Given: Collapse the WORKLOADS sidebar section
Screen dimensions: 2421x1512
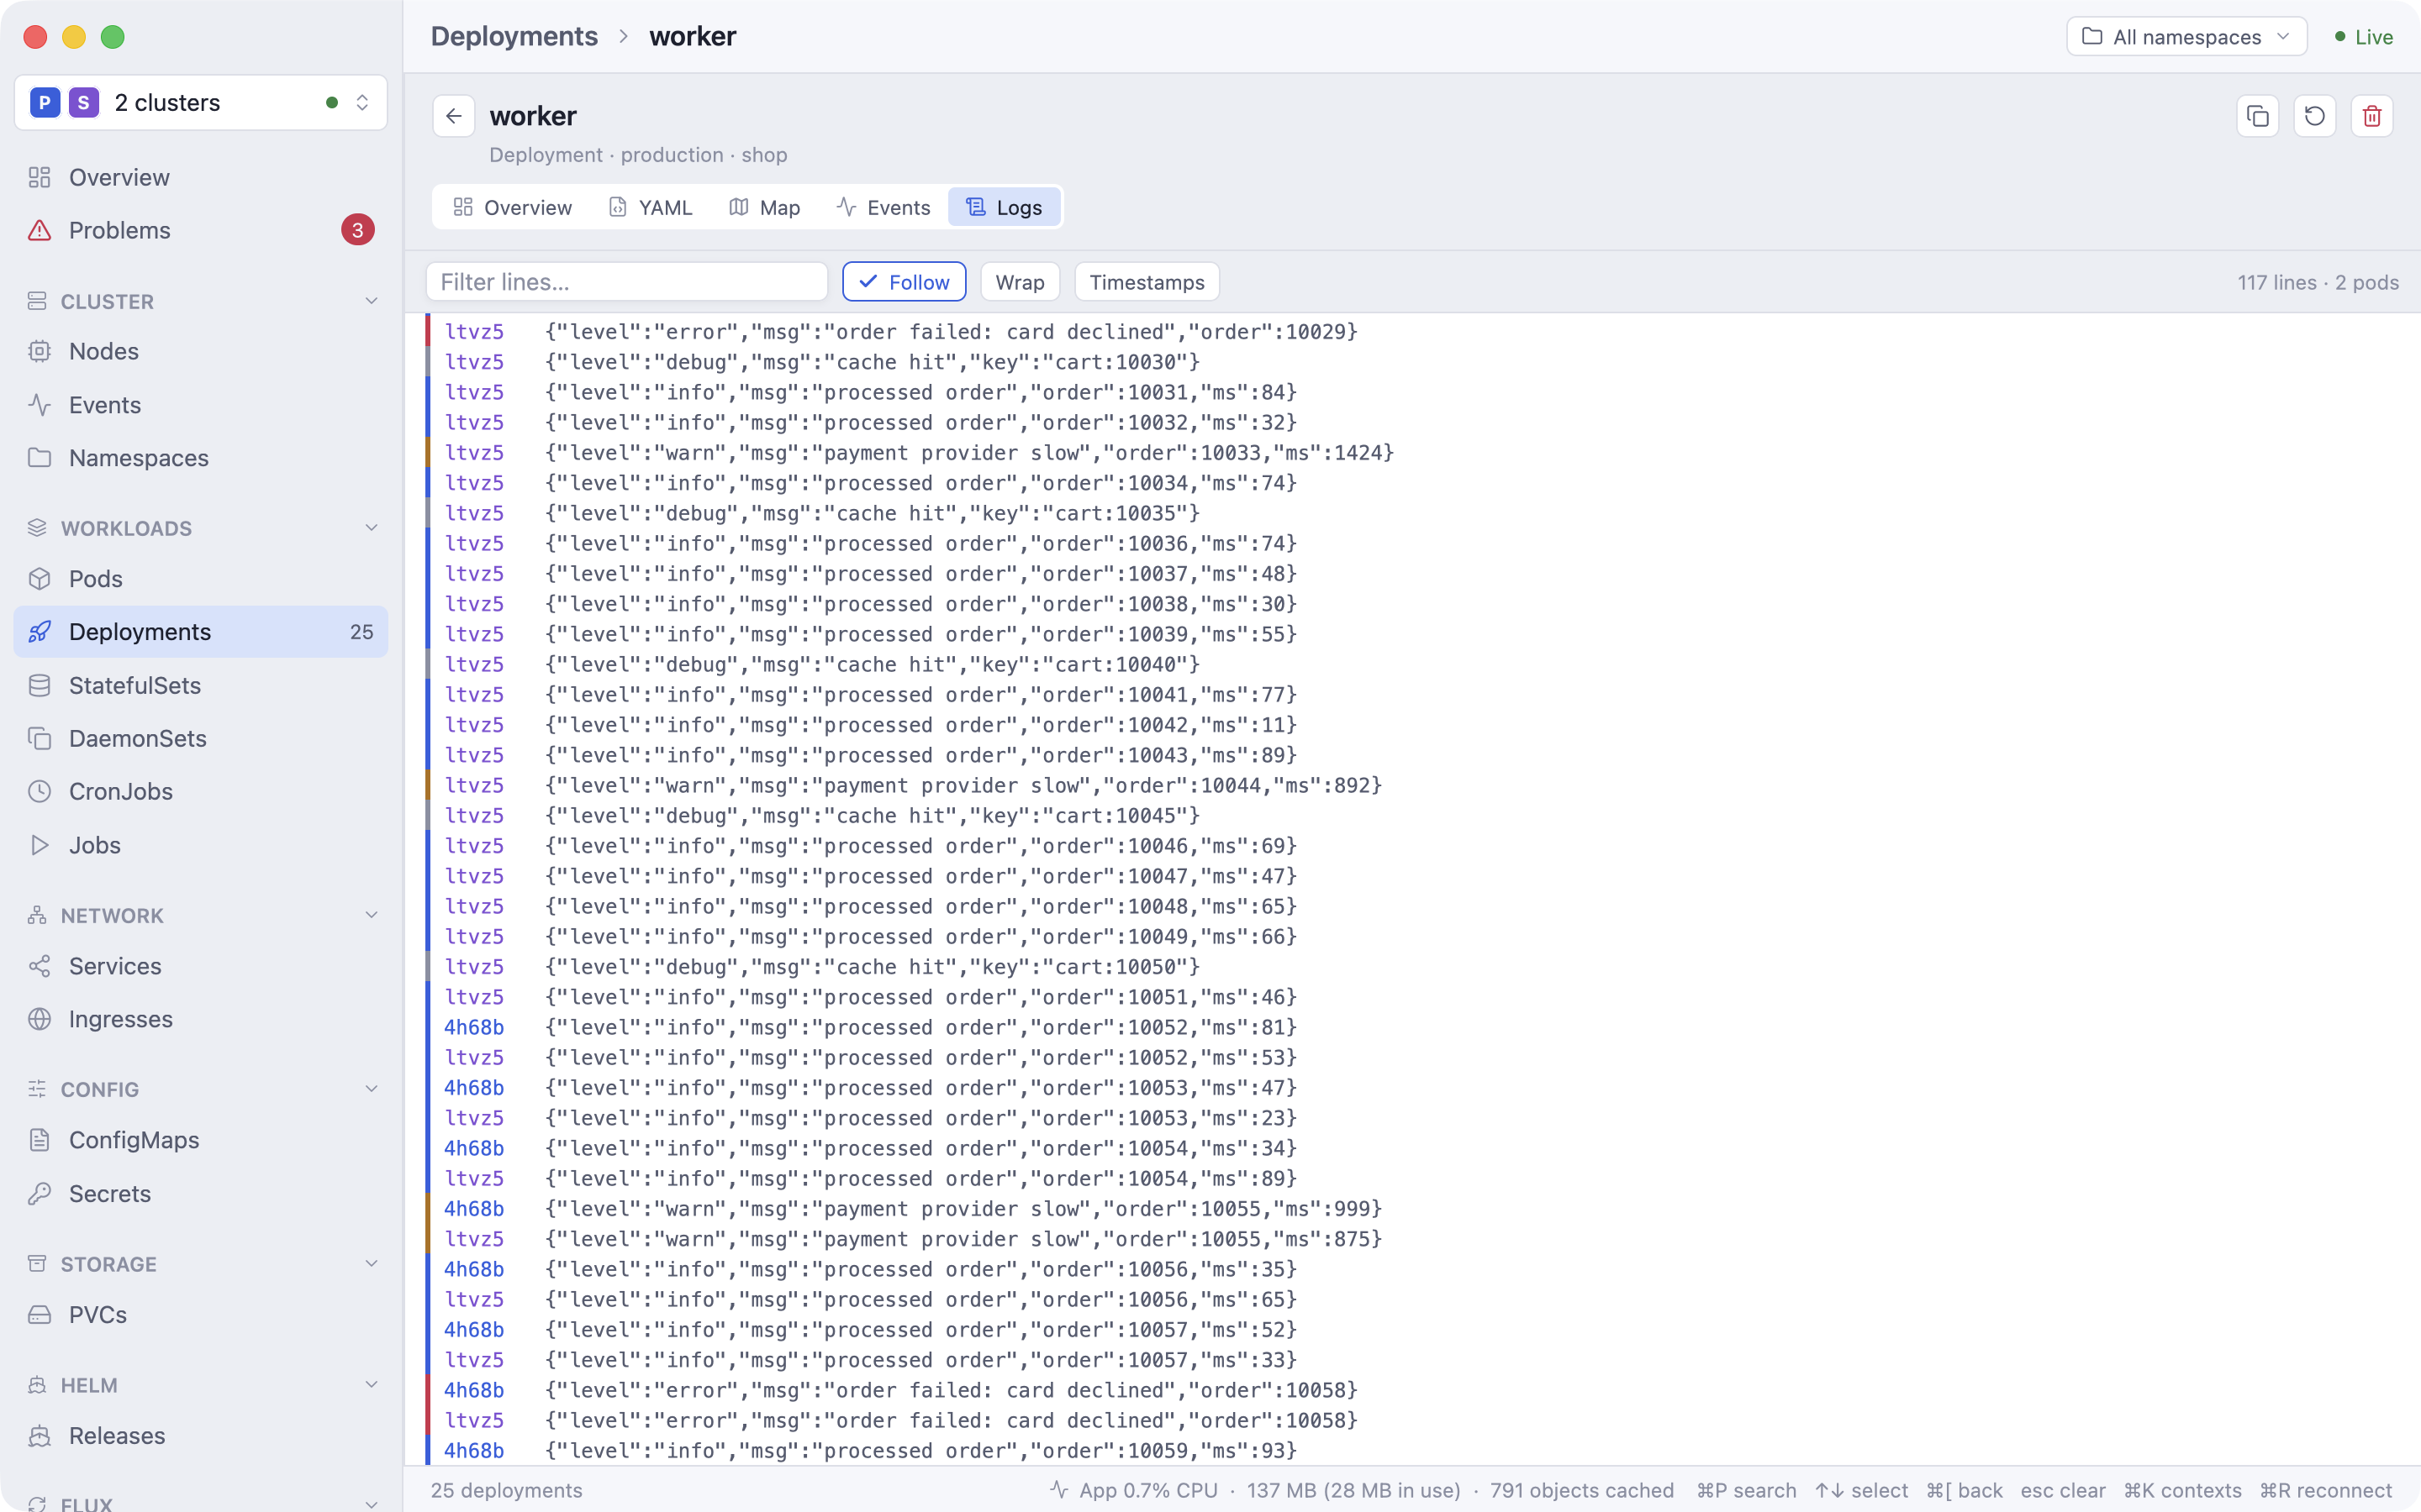Looking at the screenshot, I should click(x=200, y=528).
